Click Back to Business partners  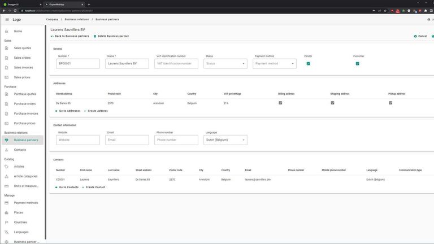click(x=69, y=36)
